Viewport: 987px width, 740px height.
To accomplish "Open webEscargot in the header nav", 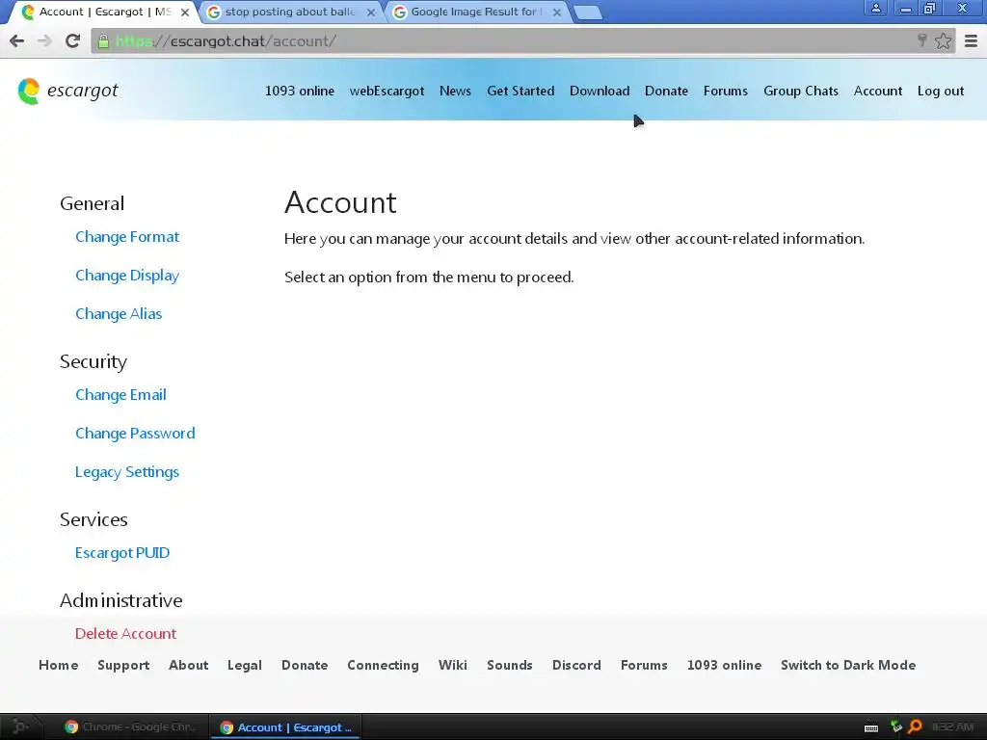I will coord(387,92).
